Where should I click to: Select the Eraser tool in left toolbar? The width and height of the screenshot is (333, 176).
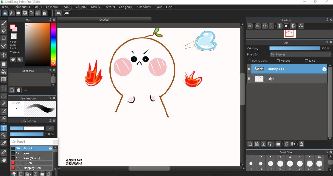tap(4, 31)
